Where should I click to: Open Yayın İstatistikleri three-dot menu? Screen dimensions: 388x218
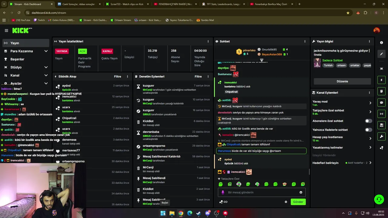pos(208,41)
